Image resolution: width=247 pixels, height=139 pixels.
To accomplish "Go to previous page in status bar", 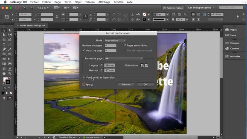I will click(x=21, y=137).
